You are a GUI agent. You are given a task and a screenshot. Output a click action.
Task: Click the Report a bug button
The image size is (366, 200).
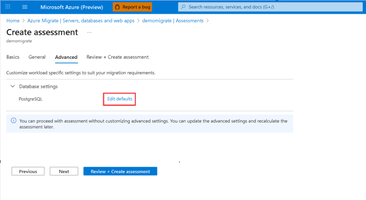click(132, 7)
